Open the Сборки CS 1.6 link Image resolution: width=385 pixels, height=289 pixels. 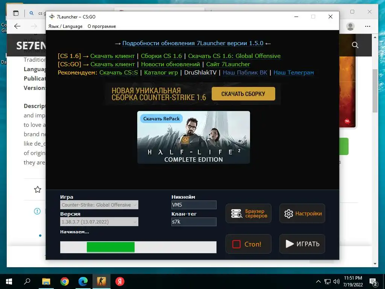click(x=161, y=56)
